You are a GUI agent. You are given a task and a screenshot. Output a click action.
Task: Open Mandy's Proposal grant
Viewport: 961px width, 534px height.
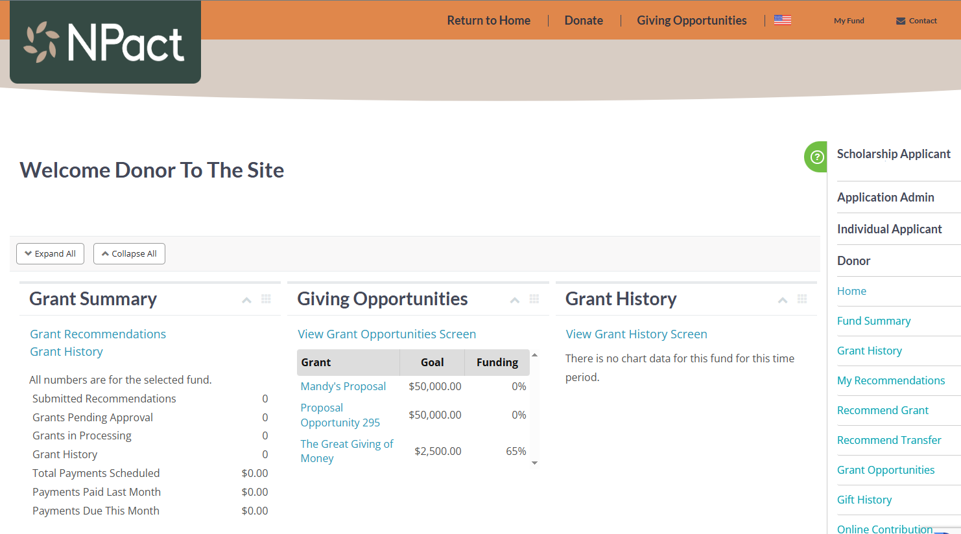click(343, 386)
